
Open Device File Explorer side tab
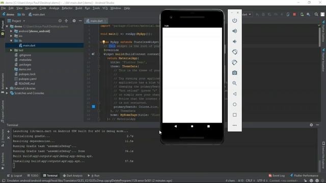323,155
